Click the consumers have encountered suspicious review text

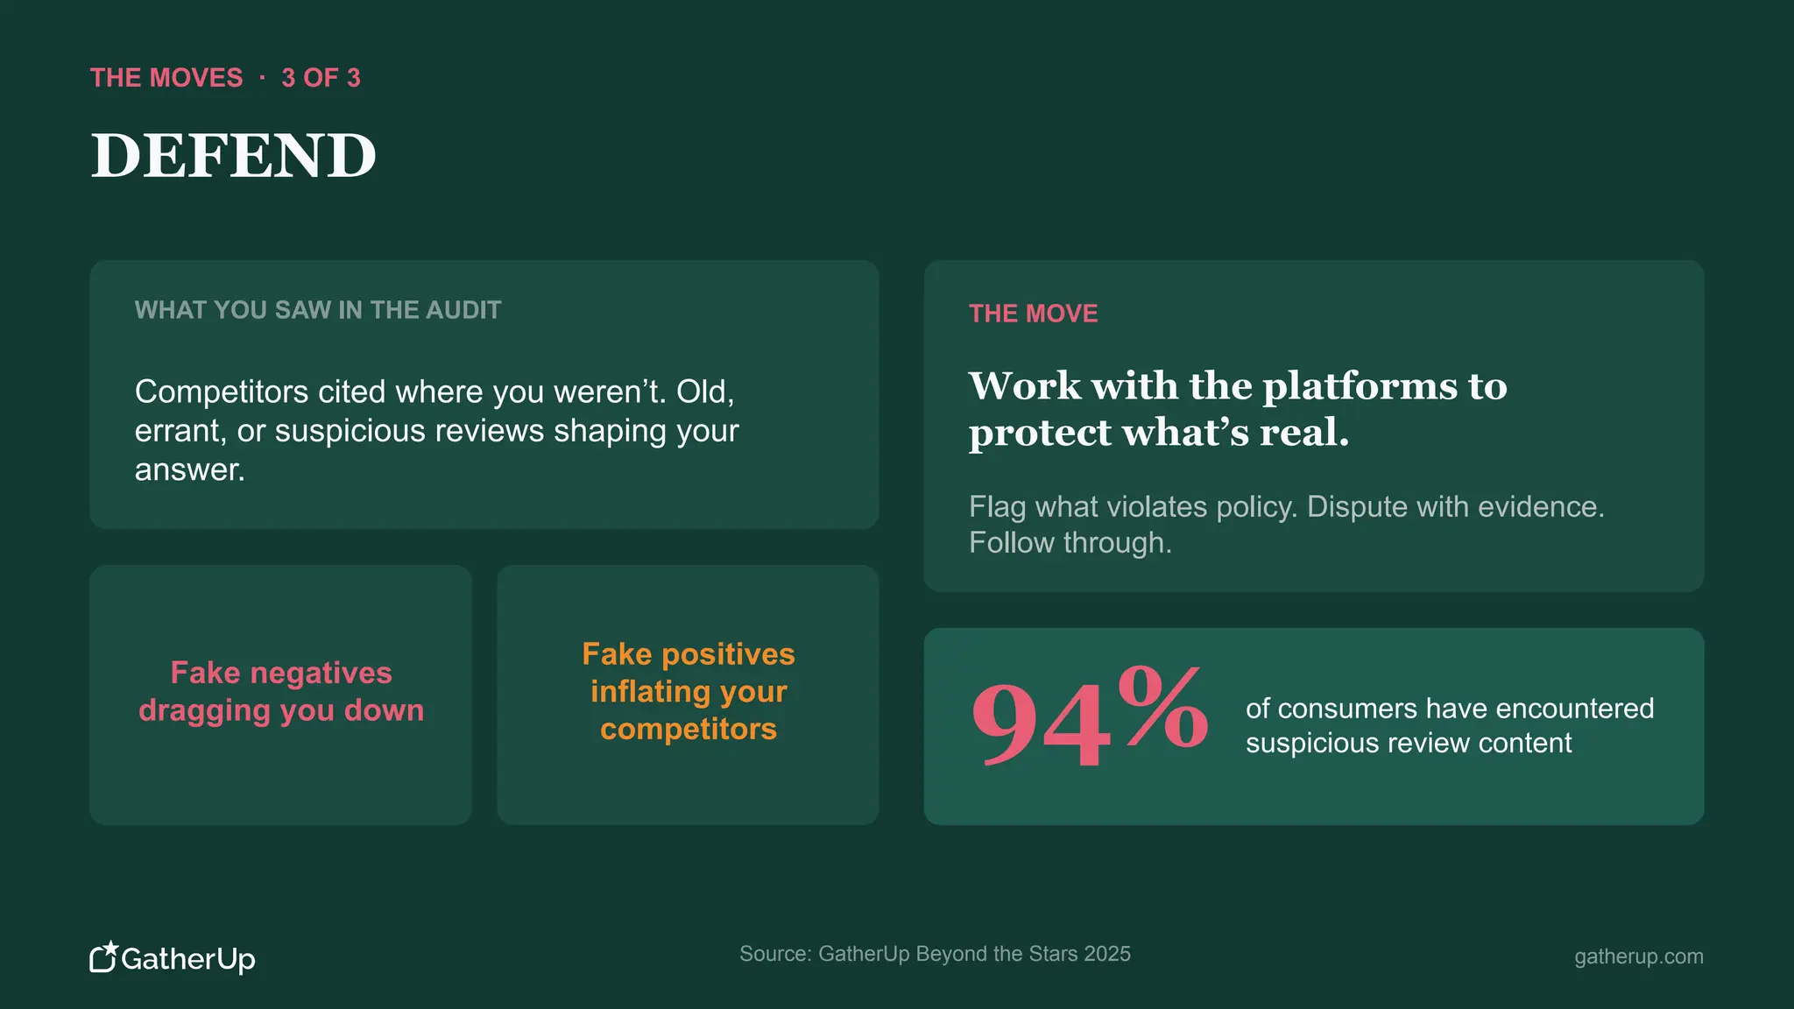tap(1450, 725)
